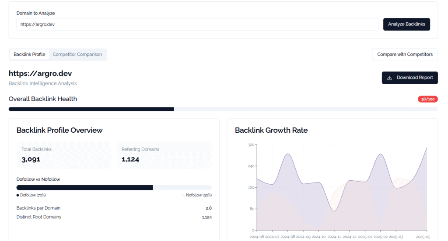Click the Total Backlinks card
448x241 pixels.
click(64, 155)
